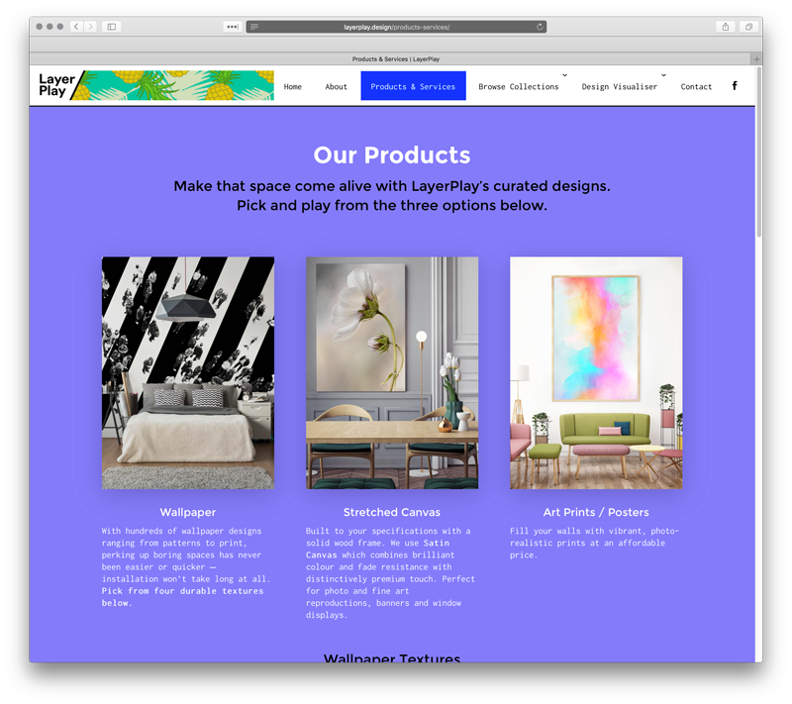
Task: Open the Share button in toolbar
Action: pos(726,27)
